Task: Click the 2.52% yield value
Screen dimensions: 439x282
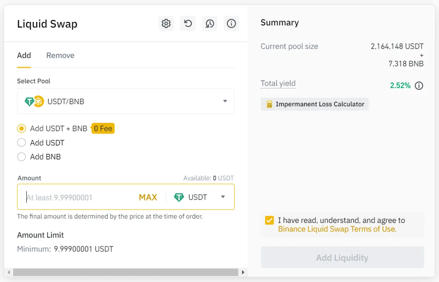Action: tap(400, 86)
